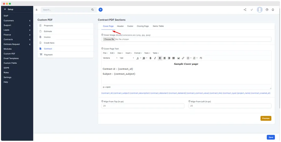Apply the text color A icon
The width and height of the screenshot is (281, 142).
138,58
